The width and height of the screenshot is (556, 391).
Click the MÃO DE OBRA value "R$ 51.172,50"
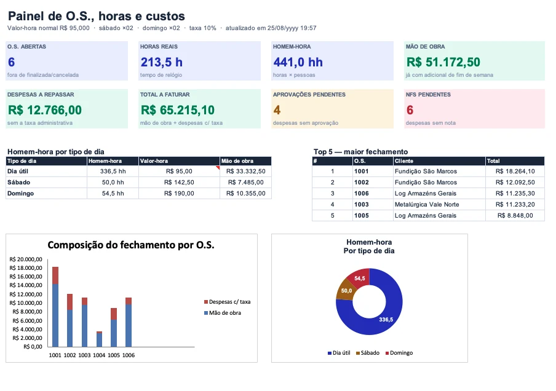[x=443, y=62]
